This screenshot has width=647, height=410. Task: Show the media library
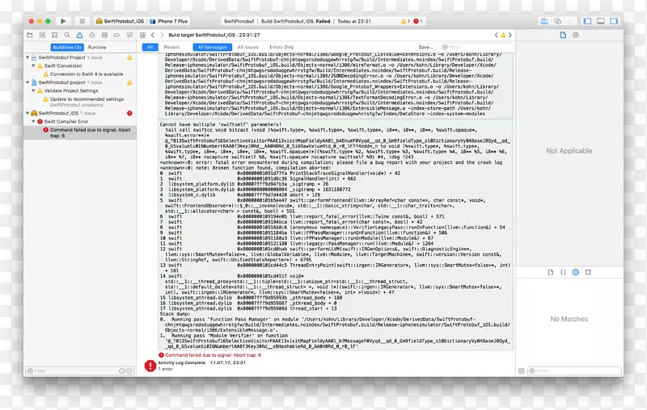tap(589, 272)
